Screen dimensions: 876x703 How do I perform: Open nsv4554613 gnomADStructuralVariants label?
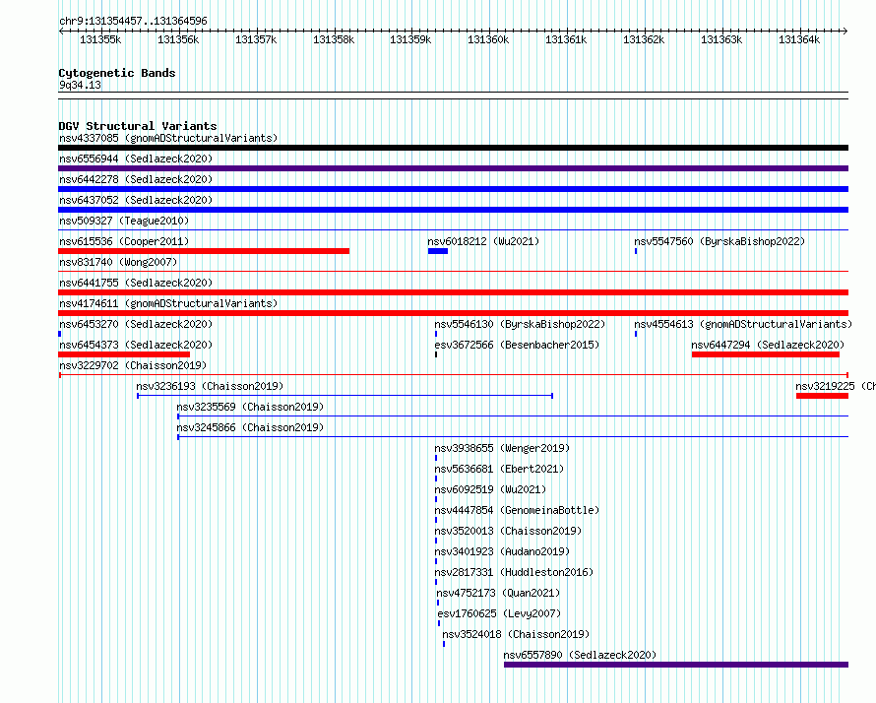(x=743, y=324)
